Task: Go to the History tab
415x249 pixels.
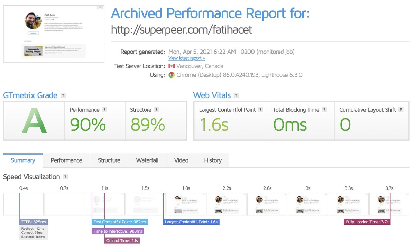Action: [213, 160]
